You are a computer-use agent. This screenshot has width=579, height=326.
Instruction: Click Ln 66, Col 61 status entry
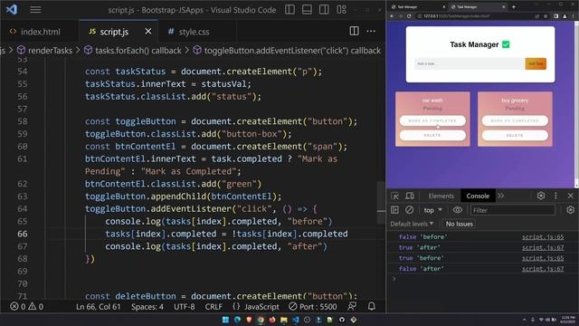[99, 307]
